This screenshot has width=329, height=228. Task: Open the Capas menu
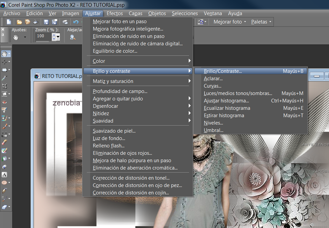[135, 13]
